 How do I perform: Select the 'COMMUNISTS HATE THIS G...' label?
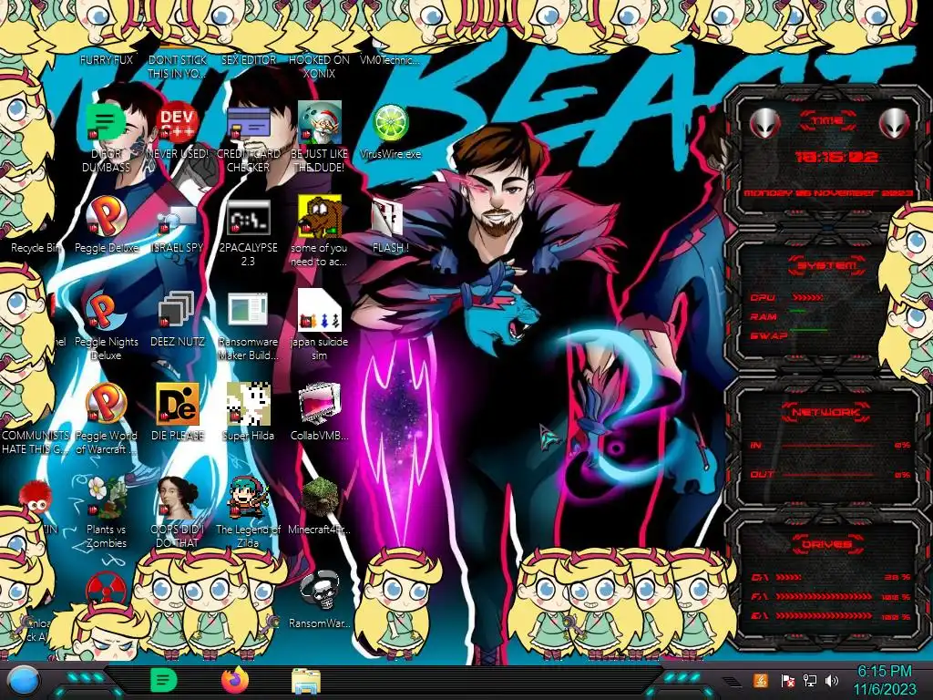point(36,442)
